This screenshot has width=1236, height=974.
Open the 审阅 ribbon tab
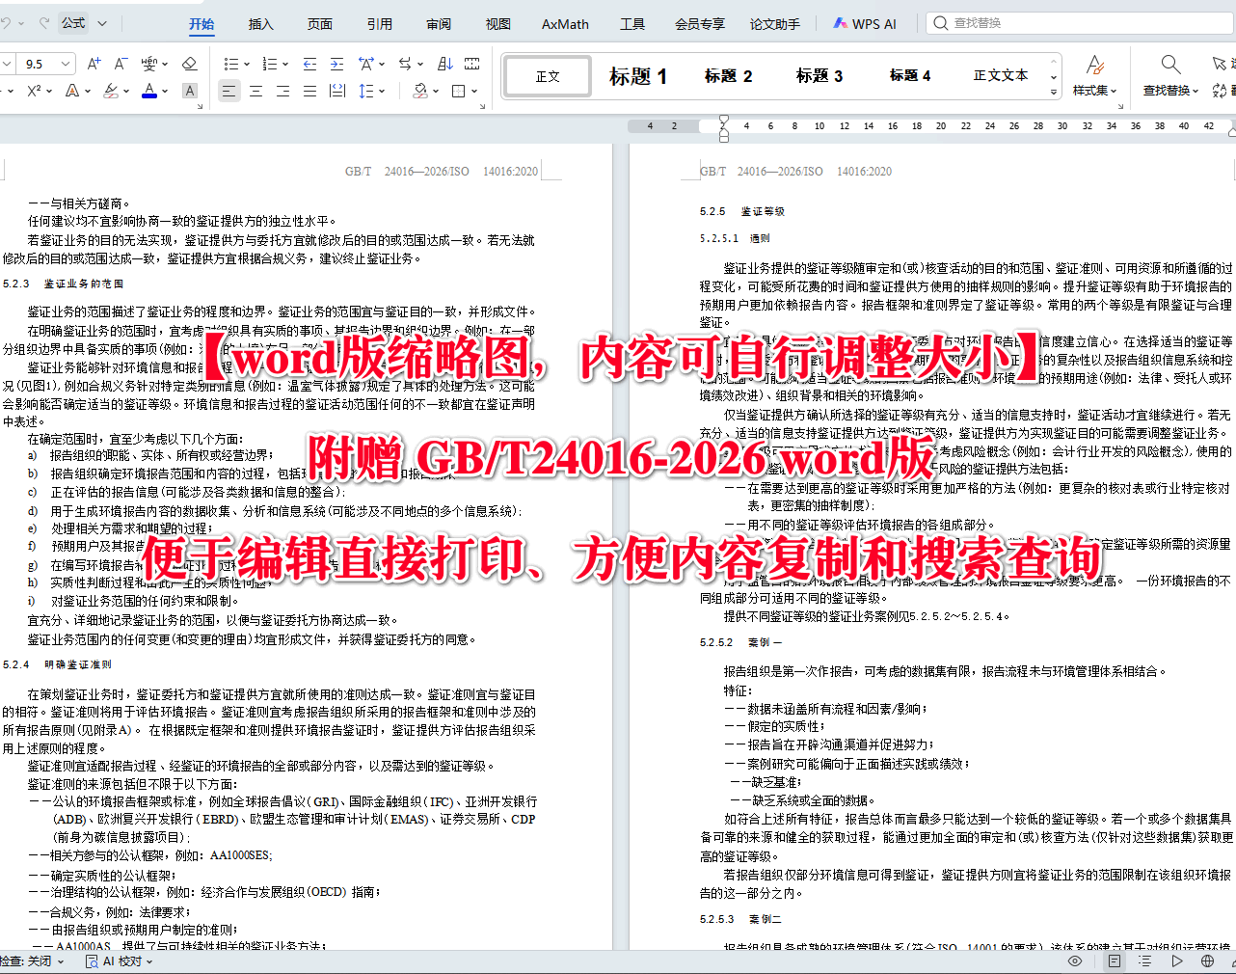(439, 24)
